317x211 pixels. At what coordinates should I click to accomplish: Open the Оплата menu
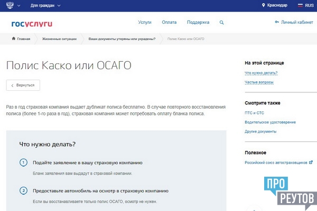click(x=169, y=23)
